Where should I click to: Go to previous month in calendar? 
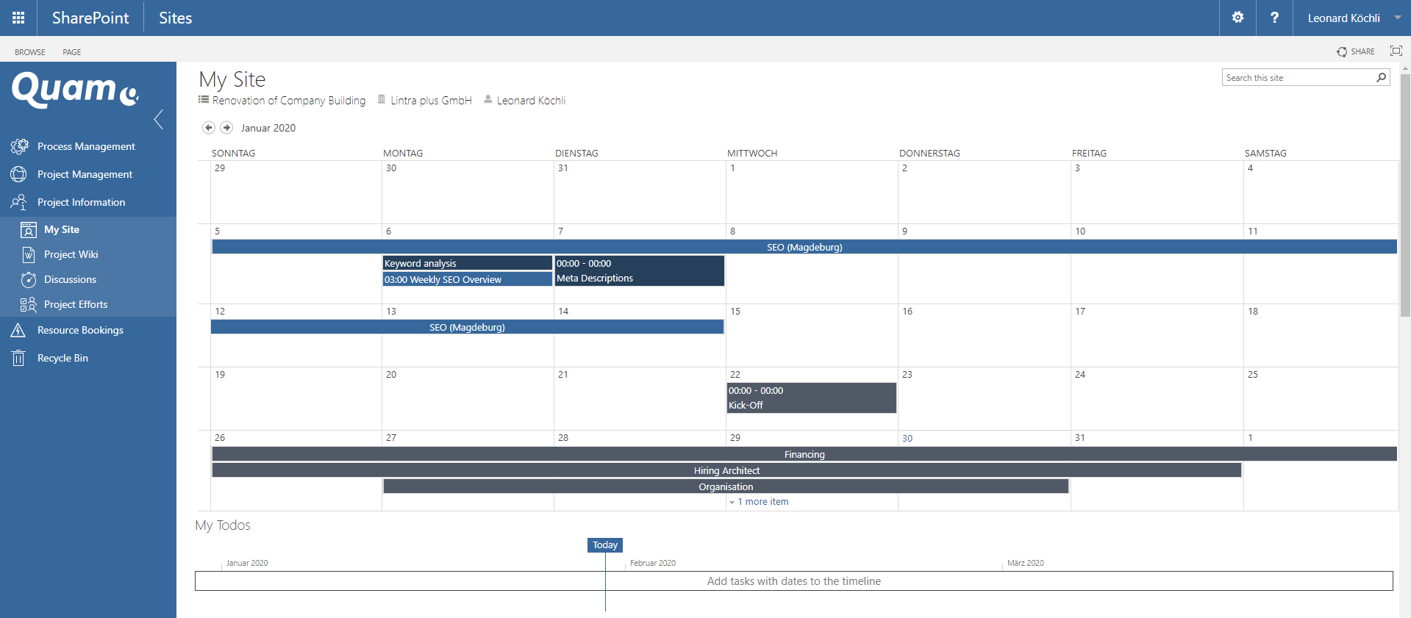coord(209,128)
